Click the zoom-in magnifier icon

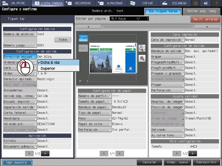click(142, 58)
